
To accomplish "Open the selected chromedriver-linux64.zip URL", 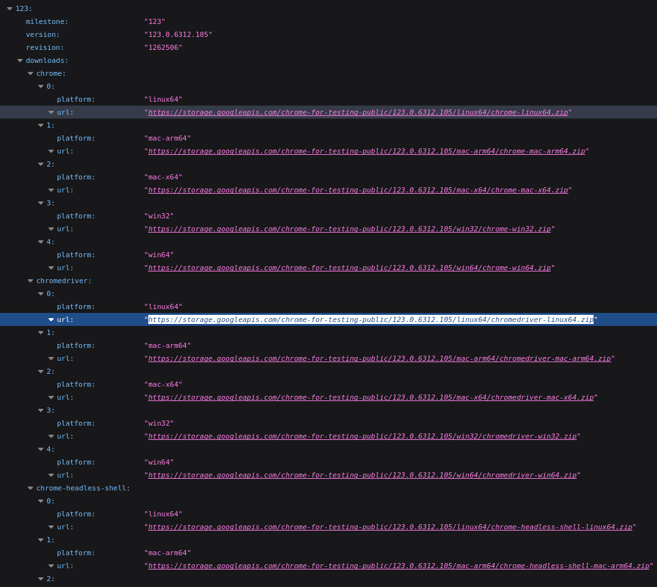I will pyautogui.click(x=371, y=320).
